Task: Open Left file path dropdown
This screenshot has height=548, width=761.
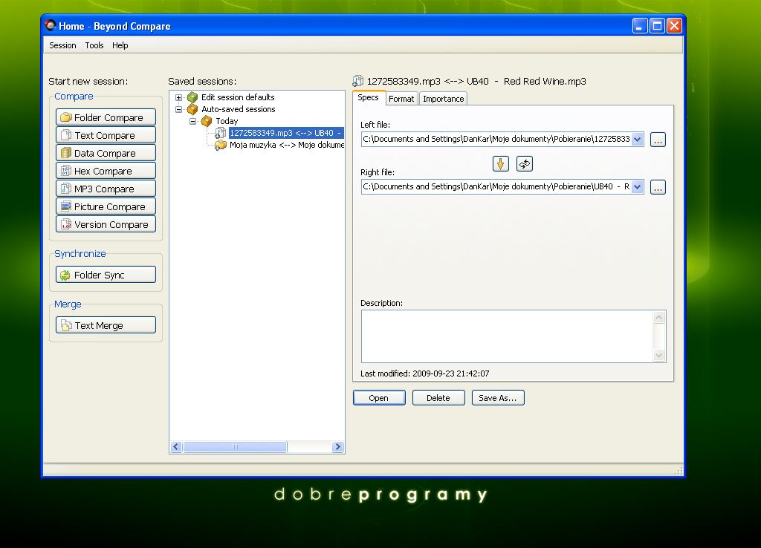Action: 637,139
